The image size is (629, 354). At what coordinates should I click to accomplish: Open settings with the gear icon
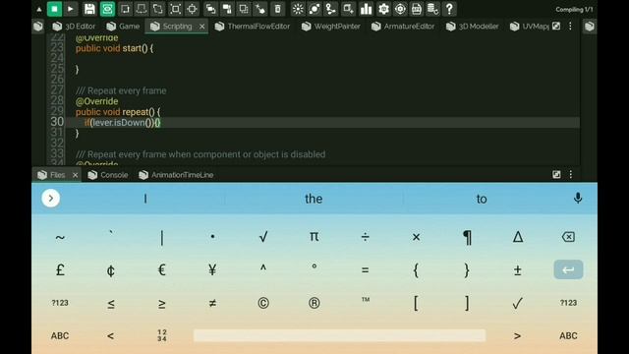coord(383,9)
